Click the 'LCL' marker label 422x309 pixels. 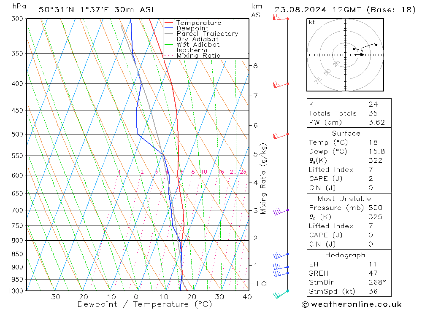(x=263, y=284)
